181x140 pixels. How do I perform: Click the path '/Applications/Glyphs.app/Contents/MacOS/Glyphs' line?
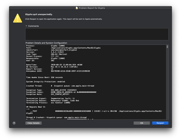[x=76, y=48]
